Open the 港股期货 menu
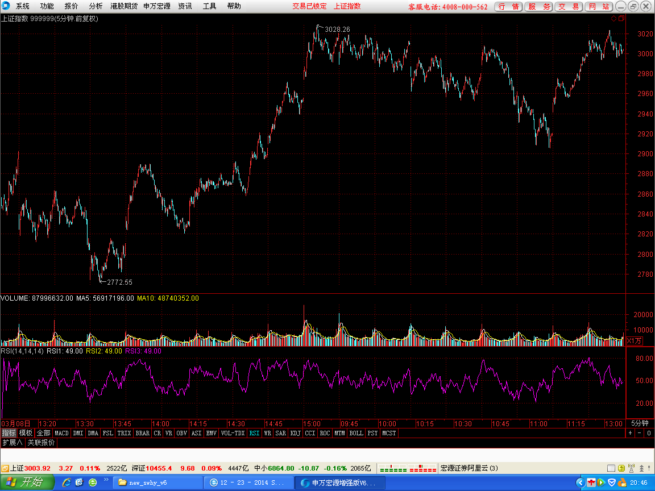655x491 pixels. click(124, 6)
